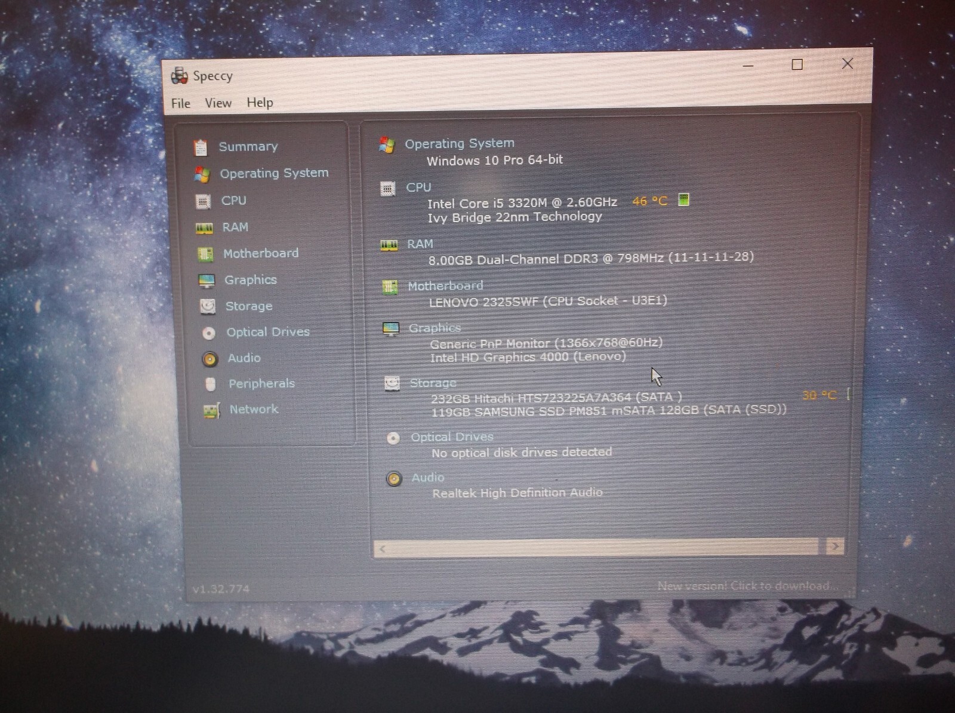
Task: Select Motherboard section in the sidebar
Action: (x=261, y=253)
